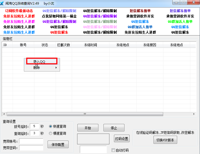Open the red 订阅软件最新动态 link
This screenshot has width=200, height=154.
19,11
